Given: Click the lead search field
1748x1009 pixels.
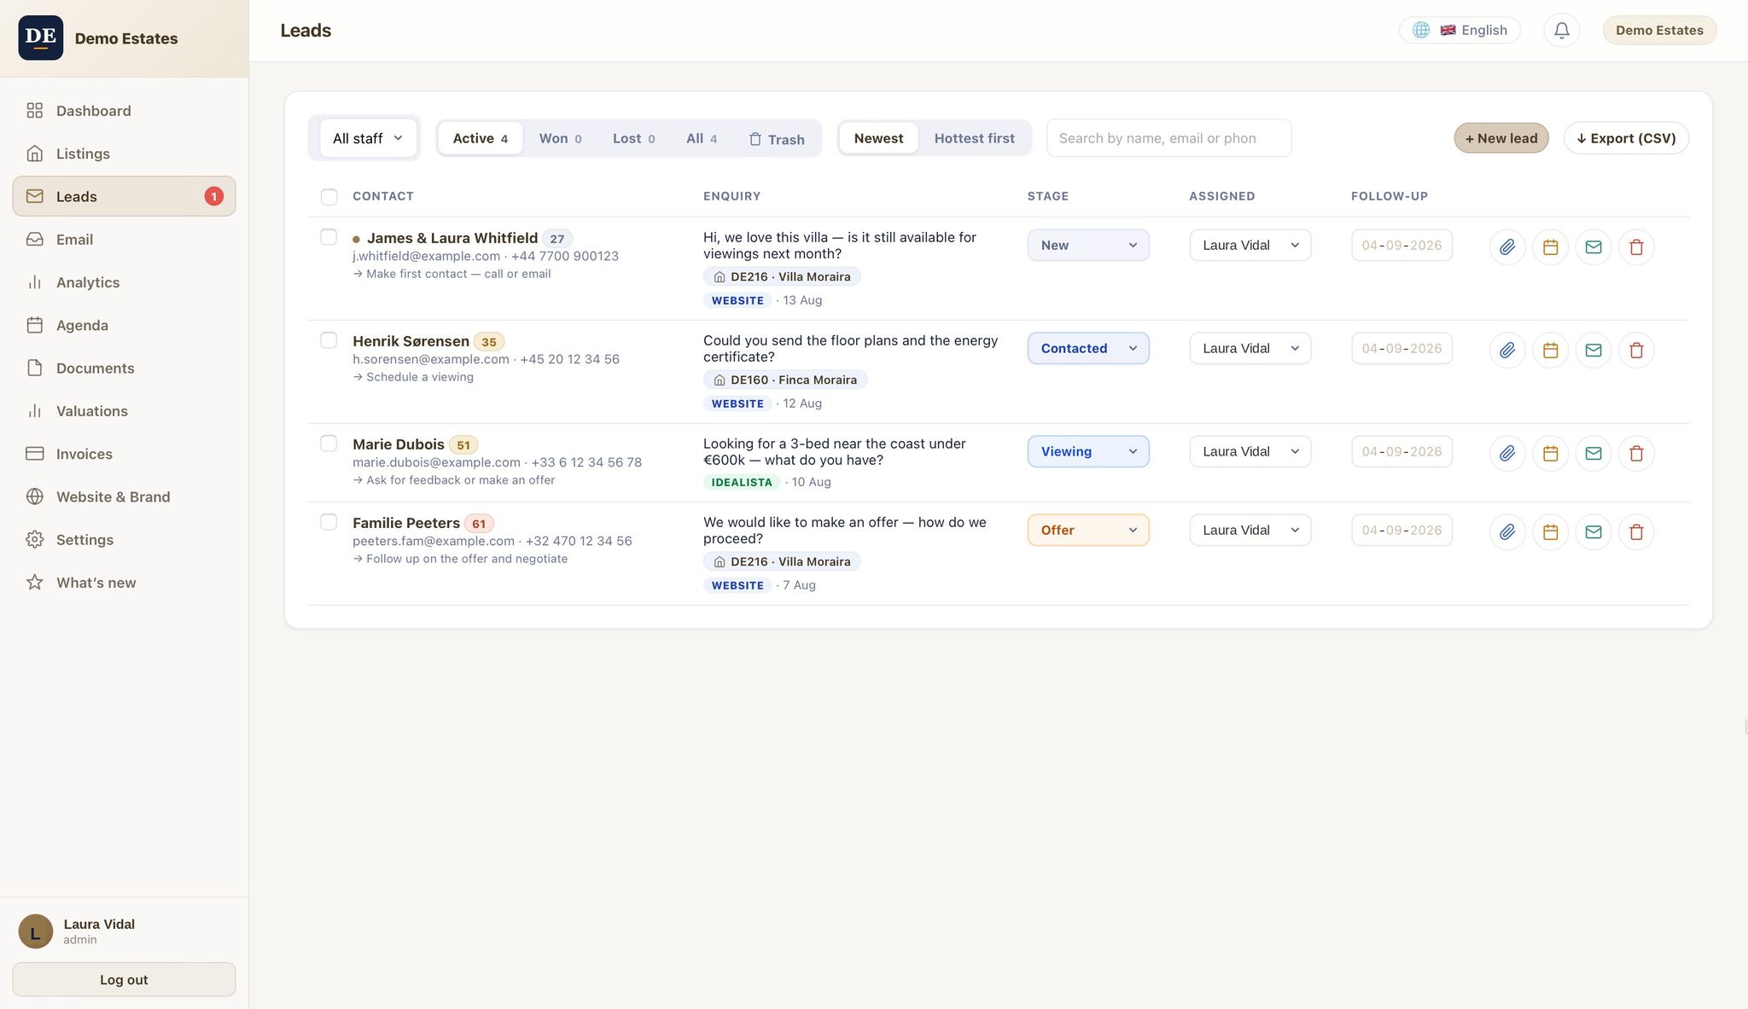Looking at the screenshot, I should (x=1168, y=138).
